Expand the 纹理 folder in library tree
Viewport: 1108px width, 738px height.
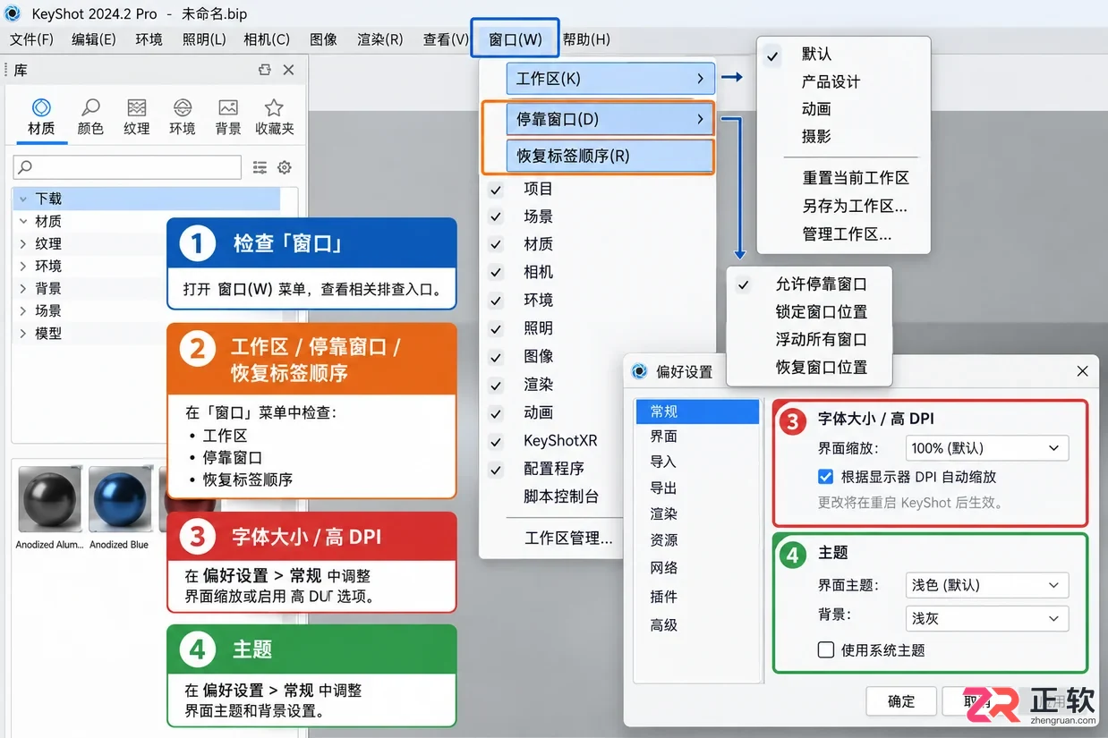tap(23, 243)
